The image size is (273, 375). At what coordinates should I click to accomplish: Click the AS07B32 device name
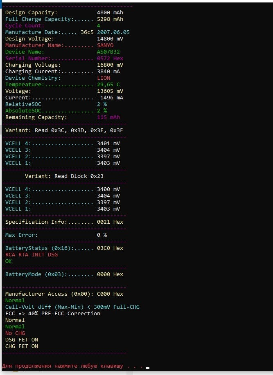point(108,52)
